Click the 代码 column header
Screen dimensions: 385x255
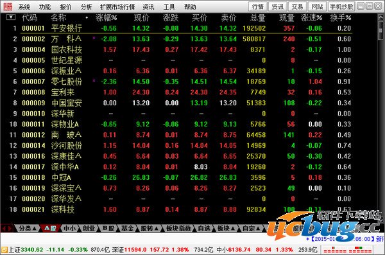[30, 18]
